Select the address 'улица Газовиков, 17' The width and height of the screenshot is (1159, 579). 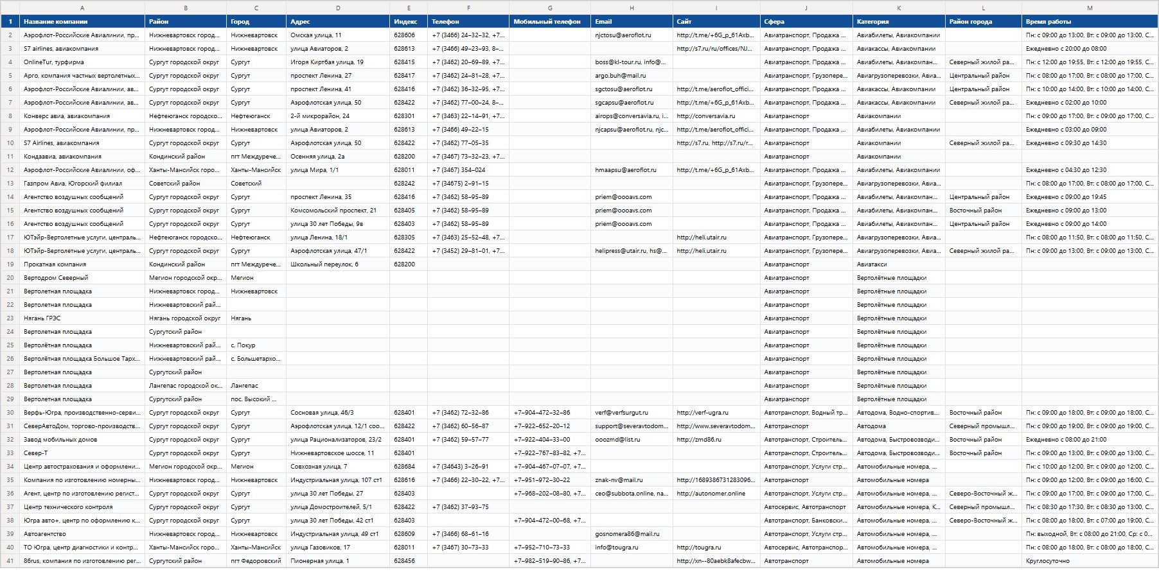pos(338,547)
